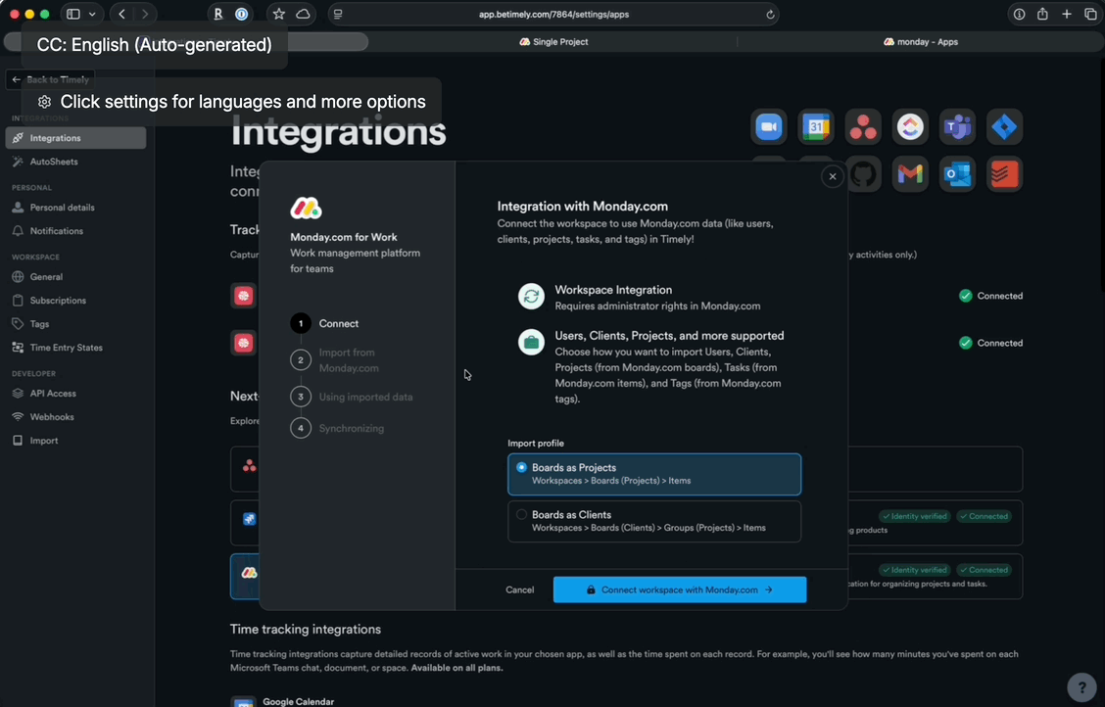This screenshot has width=1105, height=707.
Task: Open the ClickUp integration icon
Action: (910, 127)
